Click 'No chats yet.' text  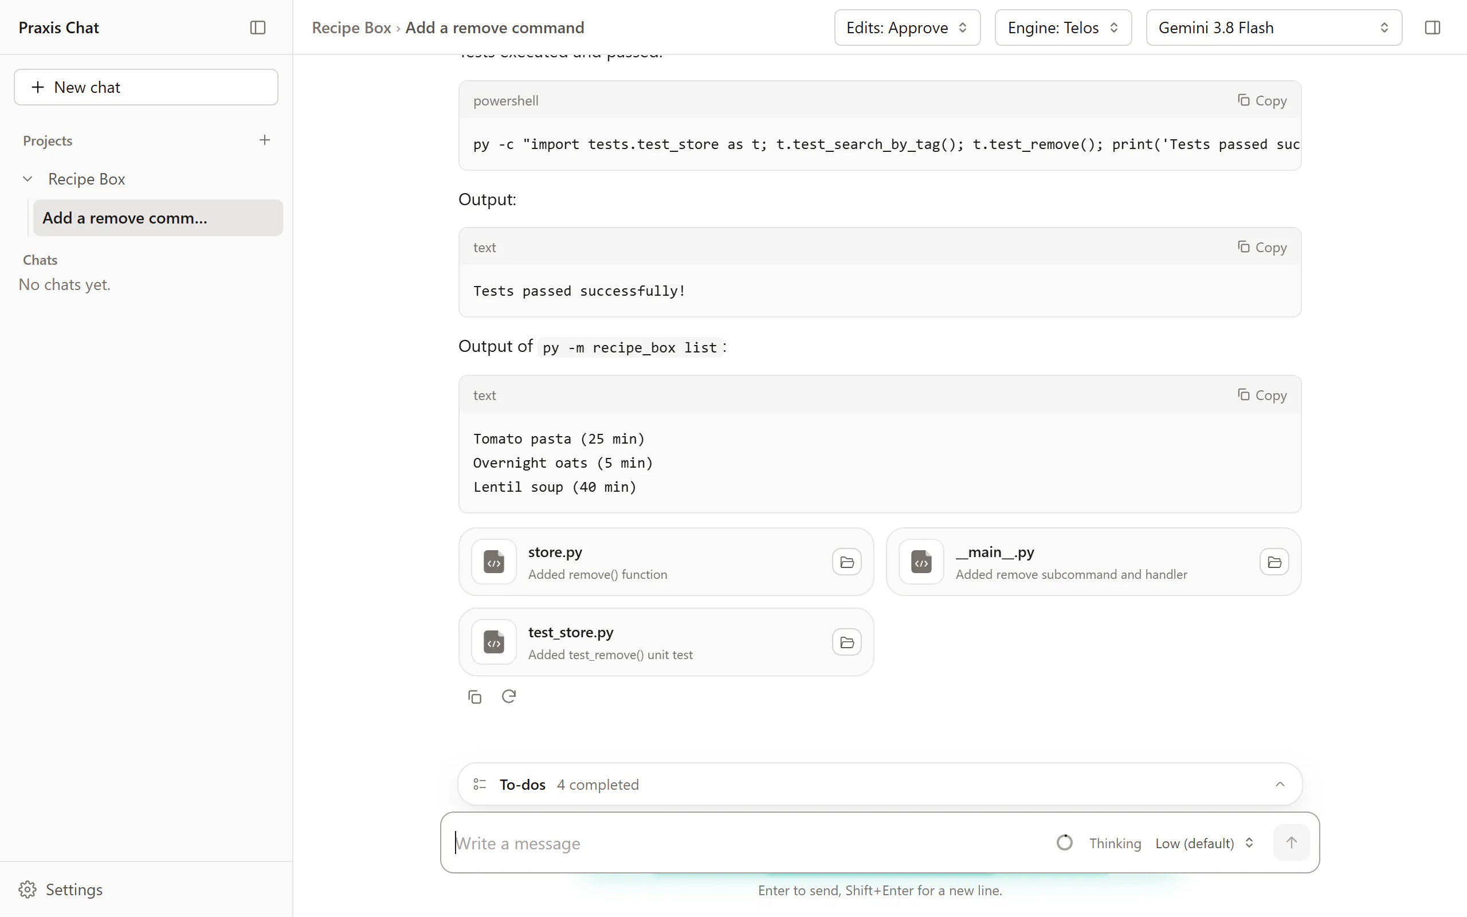(64, 284)
